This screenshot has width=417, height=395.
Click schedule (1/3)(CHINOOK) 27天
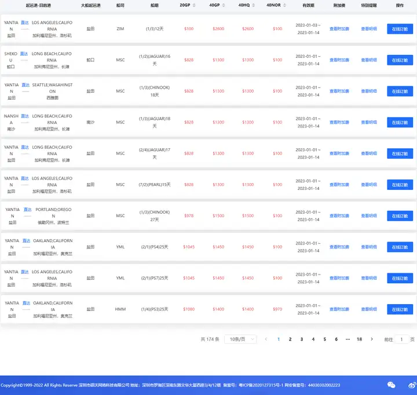[155, 215]
